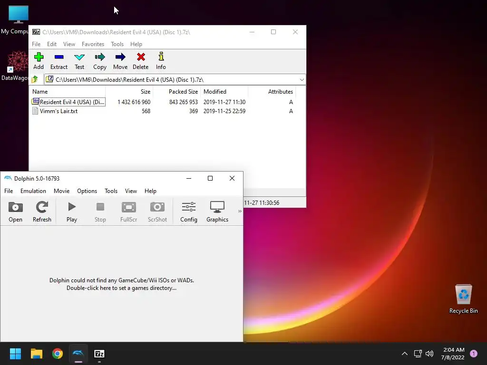Click the Move icon in 7-Zip
Image resolution: width=487 pixels, height=365 pixels.
pos(120,61)
